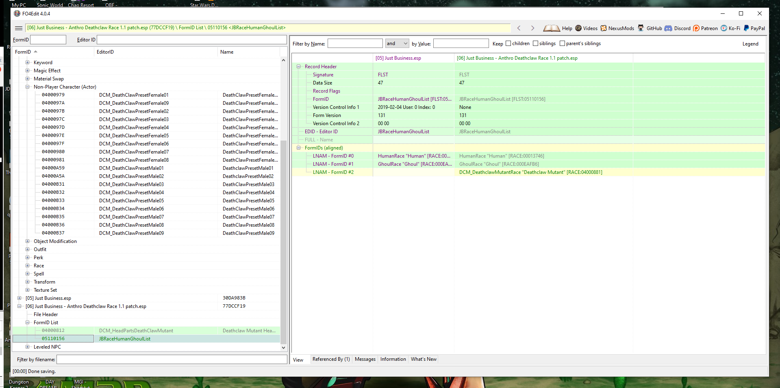Focus the Editor ID search field

pos(191,39)
